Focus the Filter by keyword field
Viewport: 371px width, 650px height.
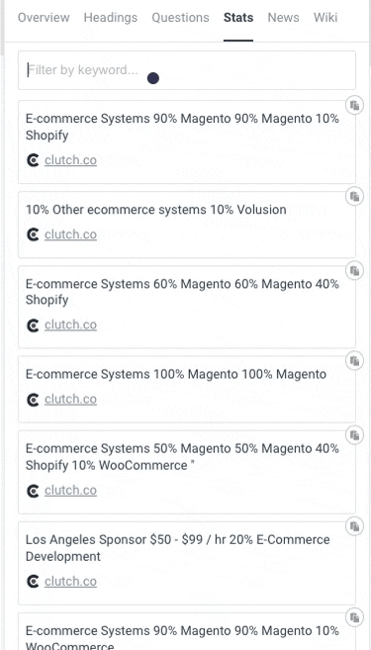(187, 70)
